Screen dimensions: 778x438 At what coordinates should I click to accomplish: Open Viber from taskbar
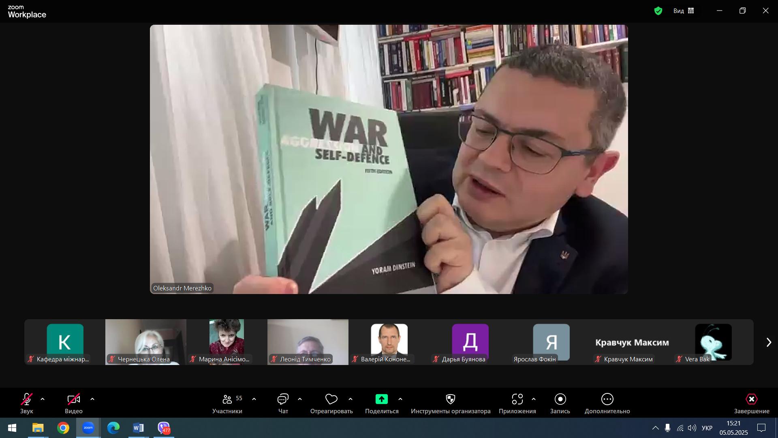pyautogui.click(x=164, y=428)
